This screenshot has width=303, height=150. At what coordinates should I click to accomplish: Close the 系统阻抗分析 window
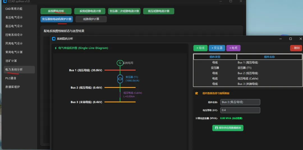(300, 39)
